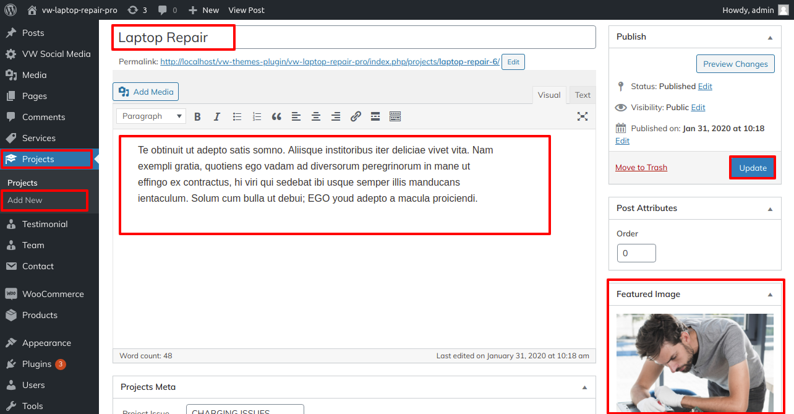Insert a blockquote
The image size is (794, 414).
276,116
